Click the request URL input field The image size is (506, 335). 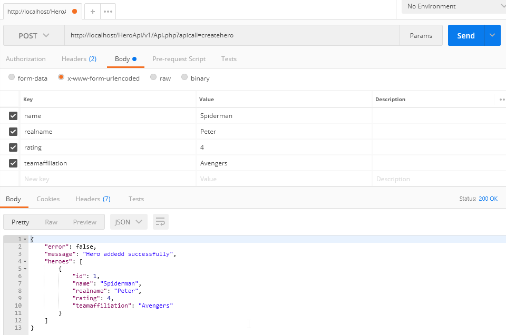(232, 36)
